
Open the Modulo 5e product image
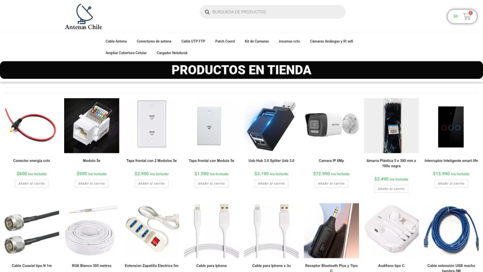[x=92, y=126]
